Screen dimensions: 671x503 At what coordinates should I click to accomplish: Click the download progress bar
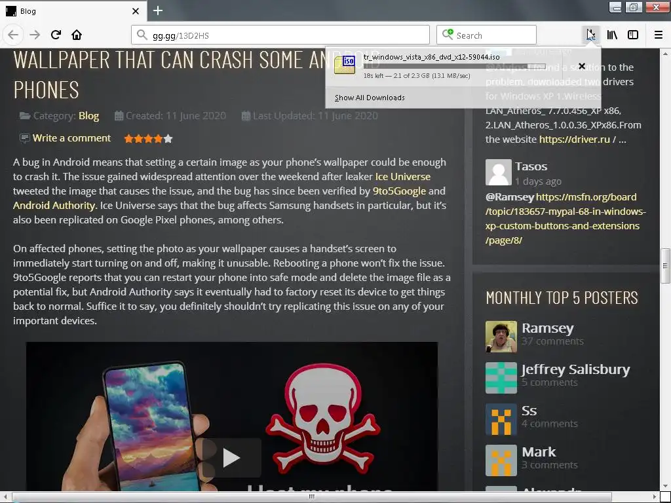click(x=455, y=66)
